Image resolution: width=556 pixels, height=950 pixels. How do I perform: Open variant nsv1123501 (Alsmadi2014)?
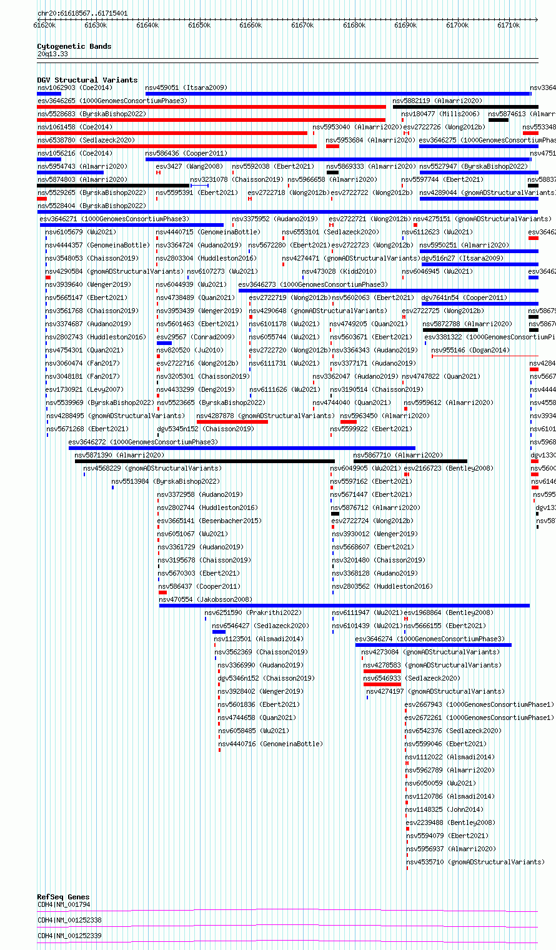[259, 639]
